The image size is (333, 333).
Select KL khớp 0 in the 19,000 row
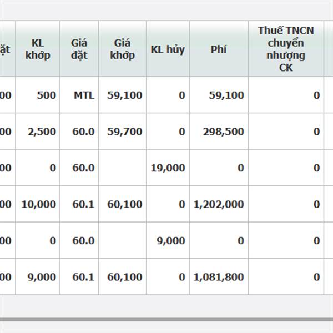[x=38, y=168]
